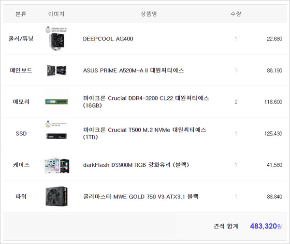Select the 메모리 category cell

click(21, 101)
